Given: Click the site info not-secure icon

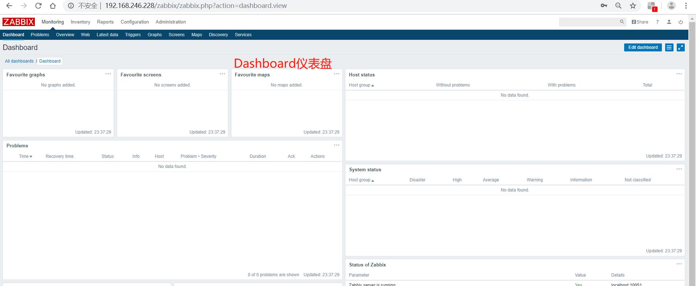Looking at the screenshot, I should click(x=71, y=6).
